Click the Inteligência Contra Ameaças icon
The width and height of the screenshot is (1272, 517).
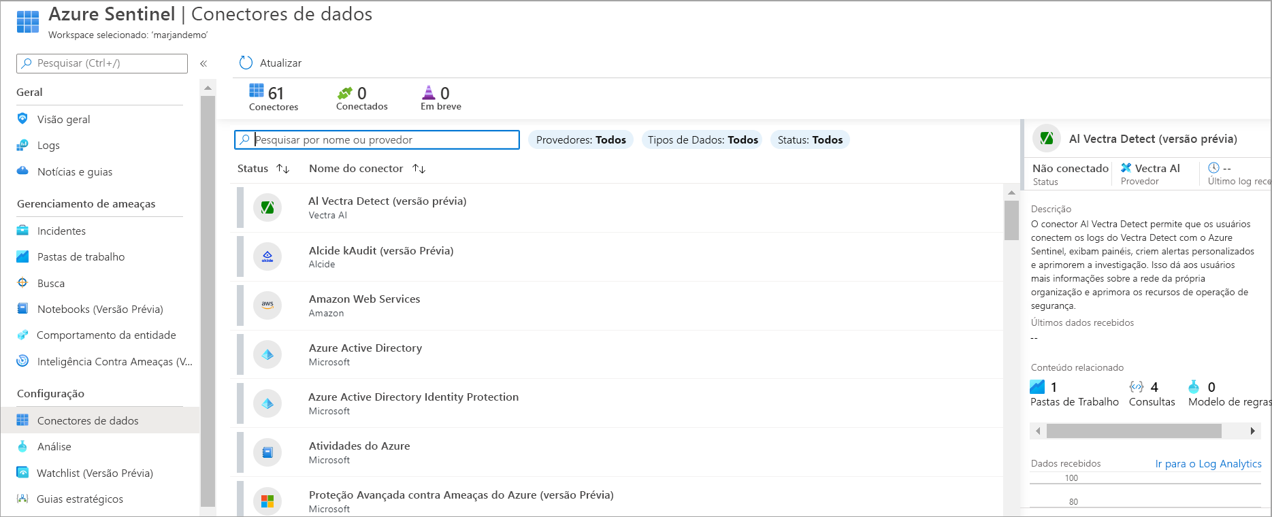(22, 361)
